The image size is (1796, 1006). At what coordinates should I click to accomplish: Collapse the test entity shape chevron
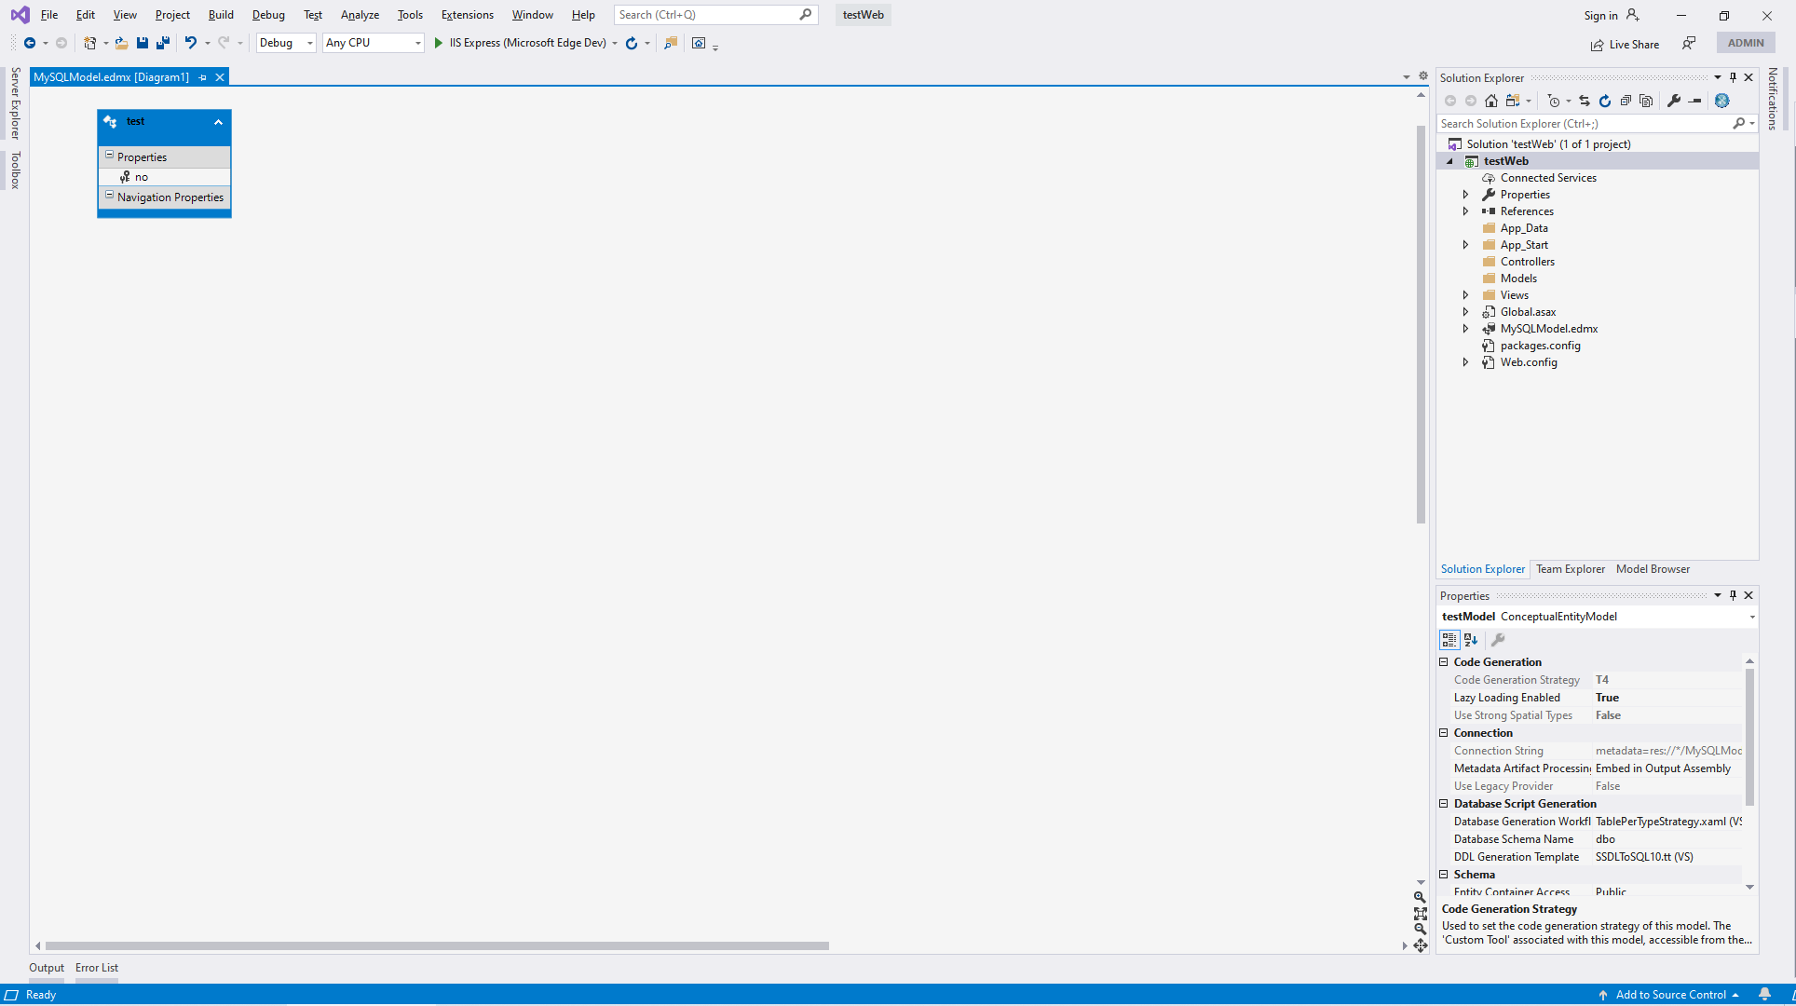click(218, 122)
